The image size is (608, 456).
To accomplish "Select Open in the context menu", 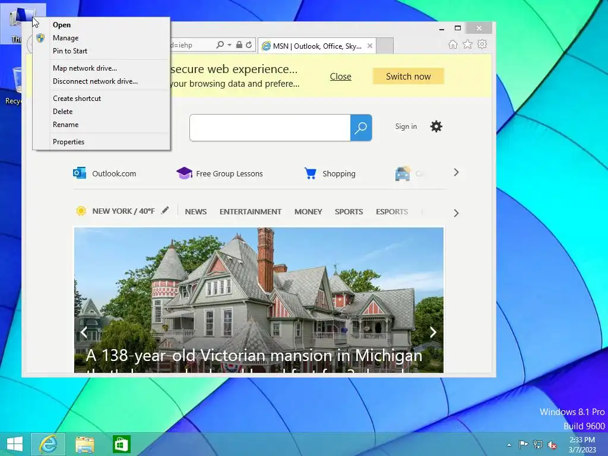I will 101,25.
